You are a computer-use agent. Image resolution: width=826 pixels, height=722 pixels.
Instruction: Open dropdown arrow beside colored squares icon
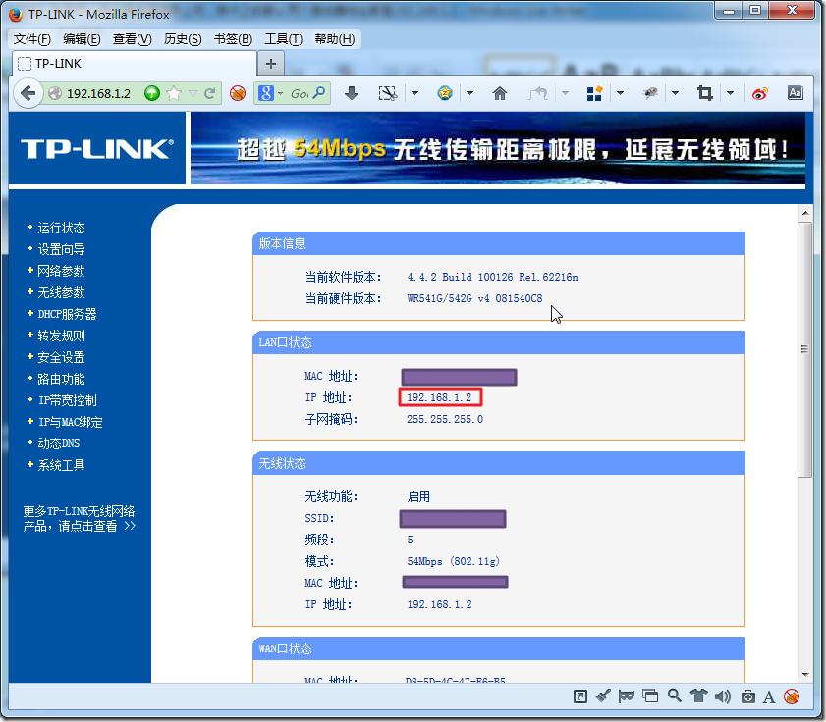(620, 93)
